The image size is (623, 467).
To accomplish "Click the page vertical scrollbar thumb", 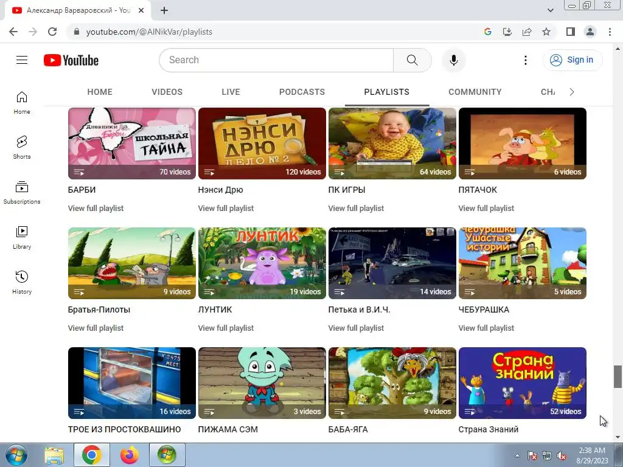I will [x=618, y=376].
